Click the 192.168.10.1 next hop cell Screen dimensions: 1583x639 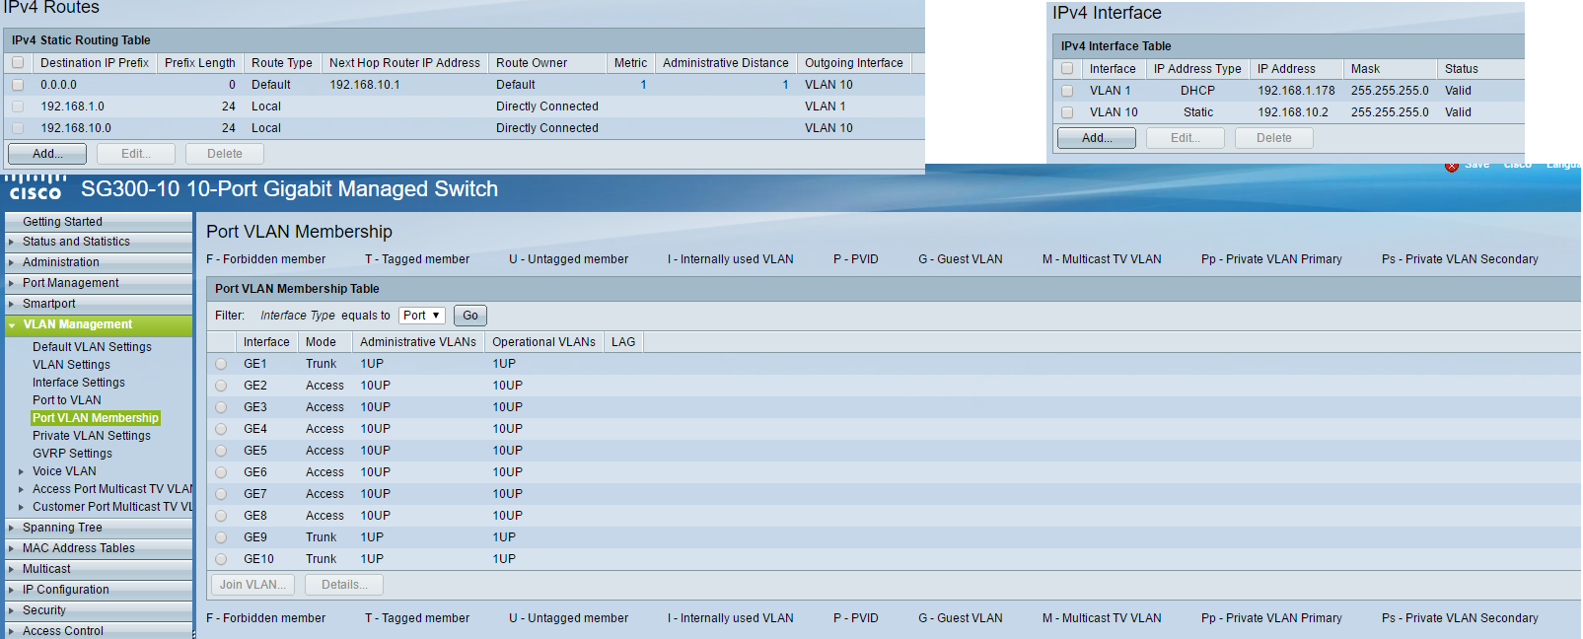click(365, 85)
